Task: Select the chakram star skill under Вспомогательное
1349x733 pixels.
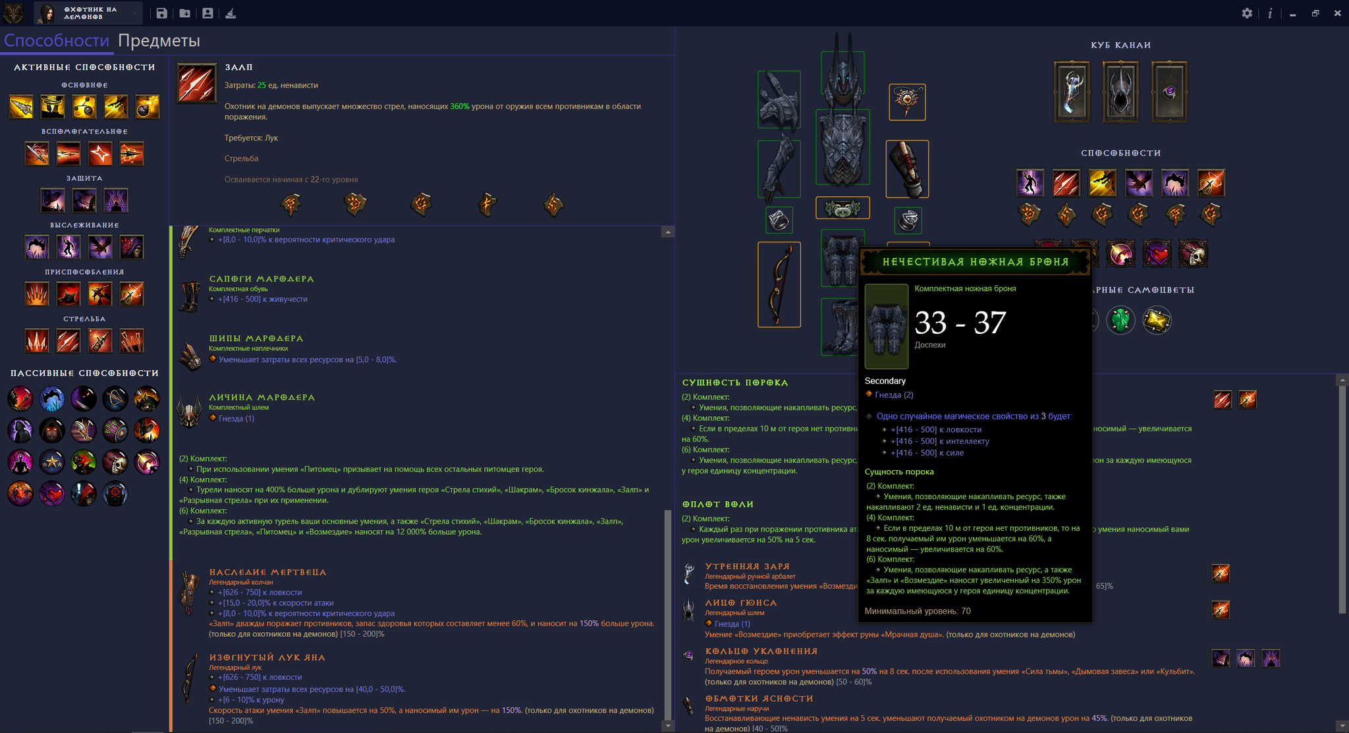Action: pyautogui.click(x=100, y=153)
